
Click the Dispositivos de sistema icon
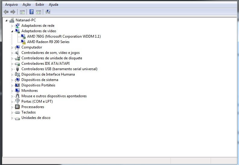(x=18, y=80)
